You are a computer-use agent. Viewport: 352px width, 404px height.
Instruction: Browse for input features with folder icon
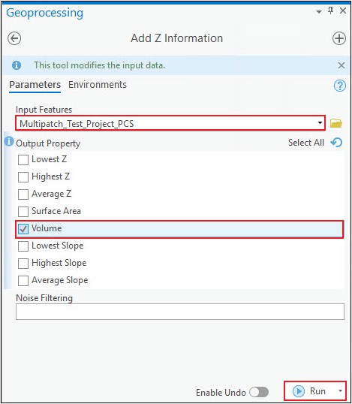(x=336, y=123)
